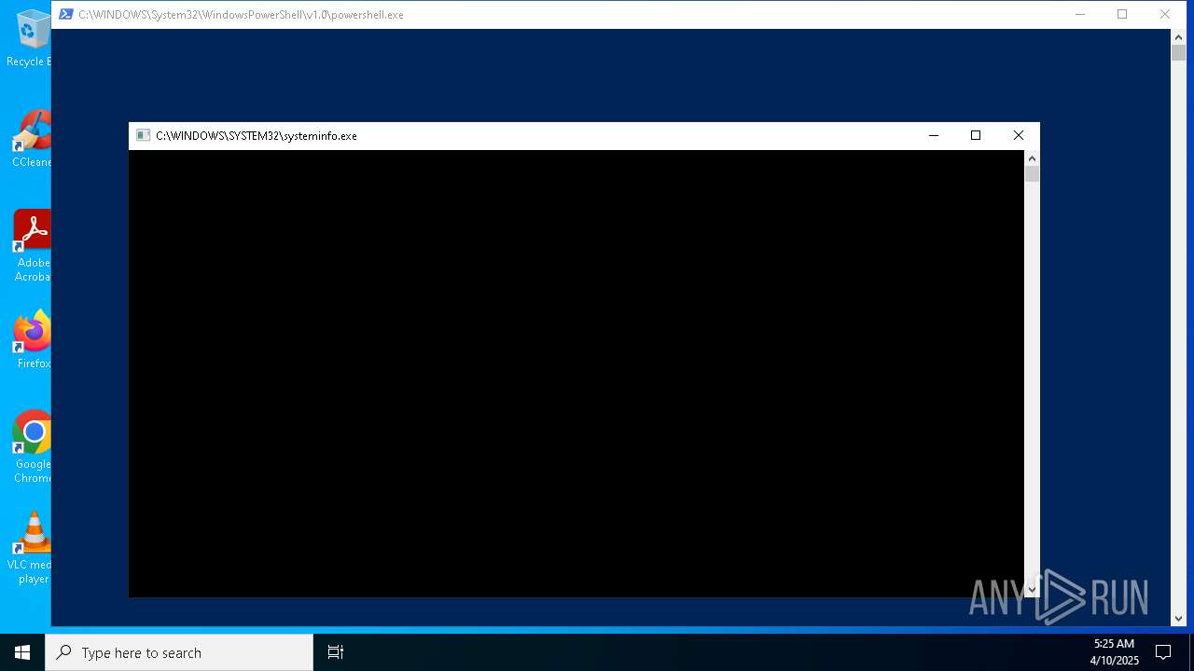Show the taskbar clock and date
The image size is (1194, 671).
pos(1114,652)
